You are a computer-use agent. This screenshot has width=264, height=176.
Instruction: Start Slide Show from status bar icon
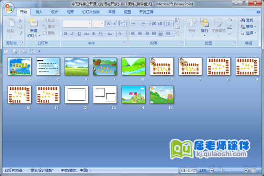[x=194, y=170]
